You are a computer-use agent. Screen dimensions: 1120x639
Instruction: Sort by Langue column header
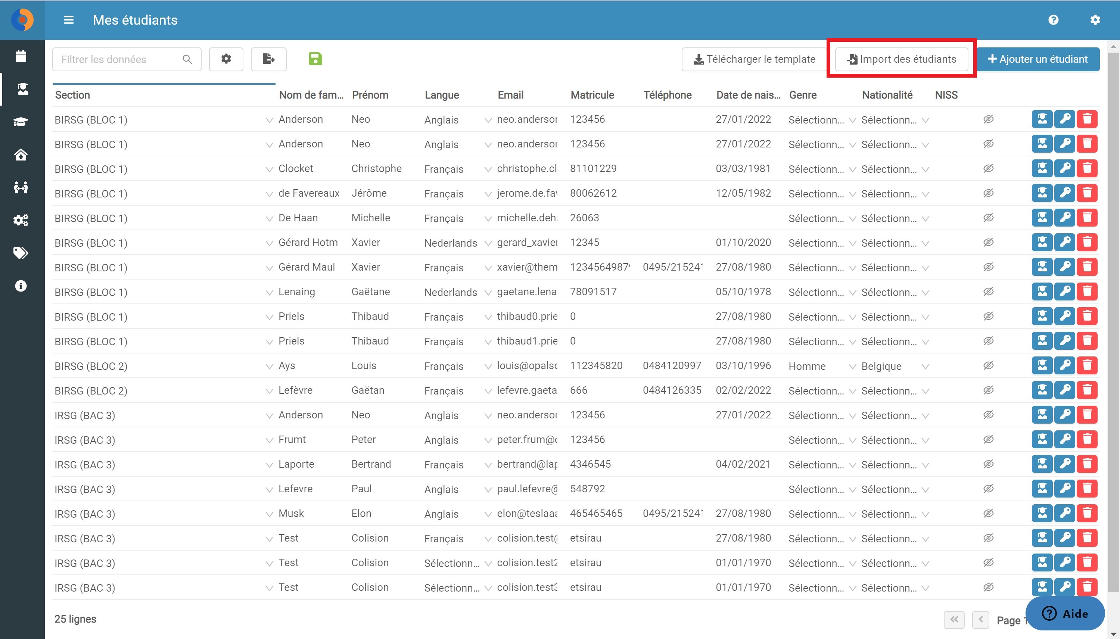[442, 95]
